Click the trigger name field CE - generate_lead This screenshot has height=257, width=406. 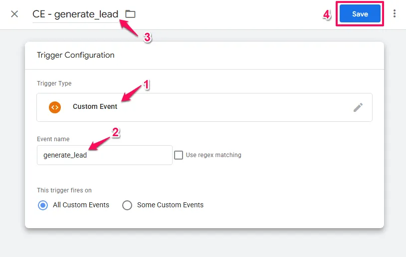tap(75, 14)
